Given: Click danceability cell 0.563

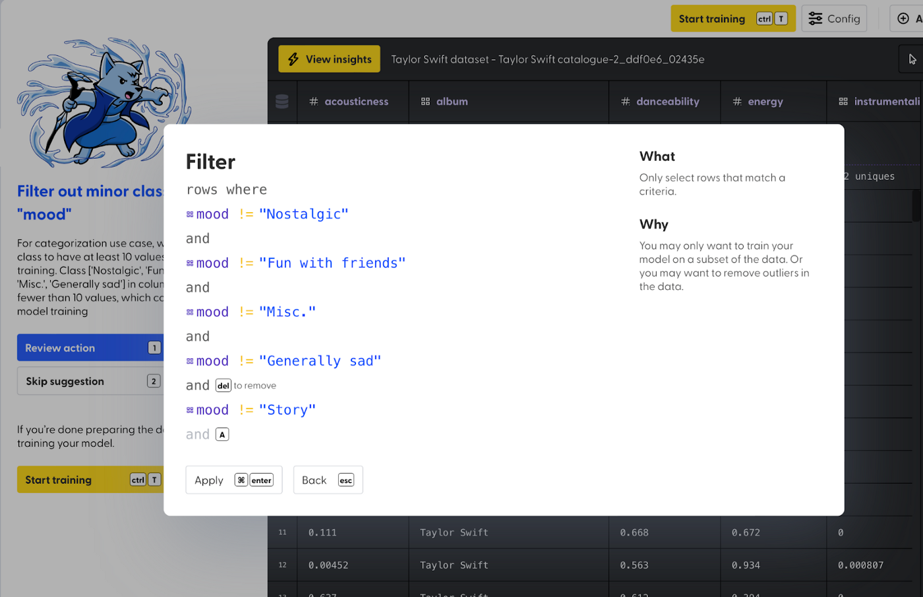Looking at the screenshot, I should (634, 565).
